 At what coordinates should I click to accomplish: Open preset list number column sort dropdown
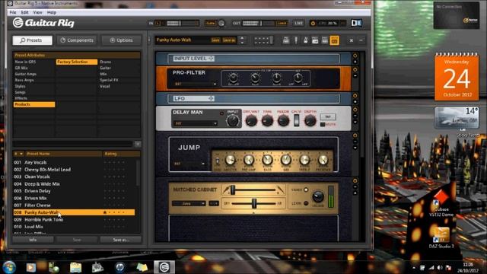coord(18,154)
